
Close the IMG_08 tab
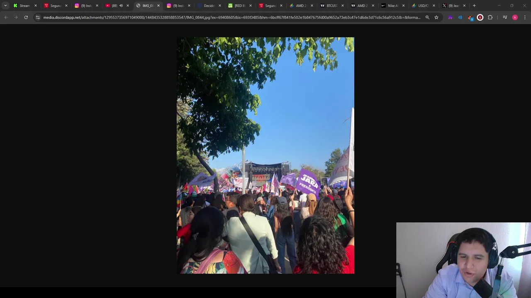(158, 5)
